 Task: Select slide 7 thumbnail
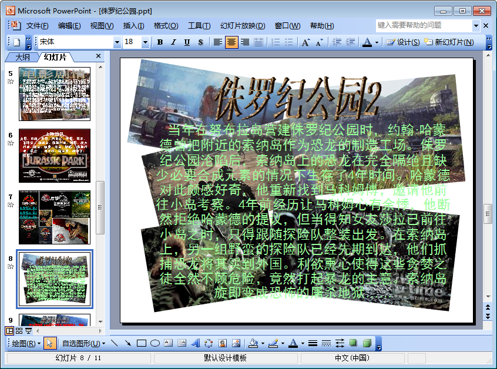point(55,217)
